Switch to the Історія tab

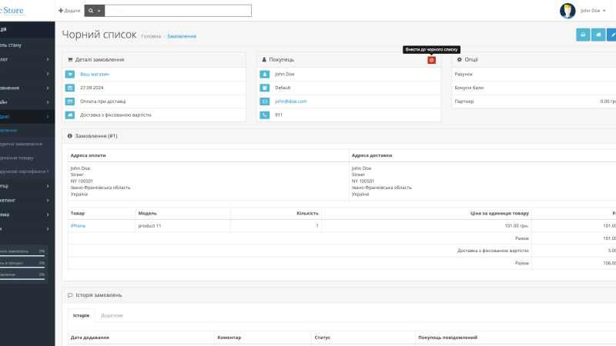tap(81, 315)
